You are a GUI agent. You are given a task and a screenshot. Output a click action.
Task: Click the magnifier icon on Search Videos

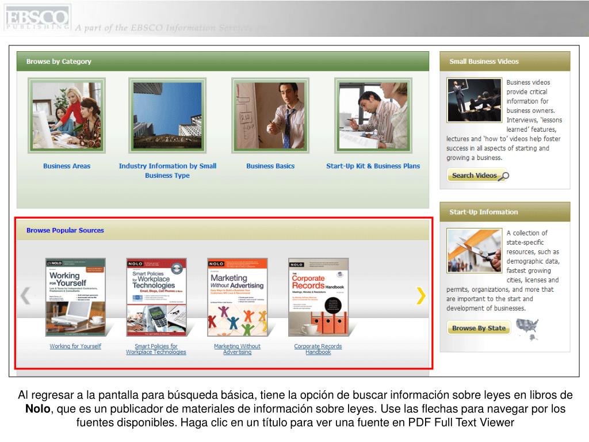(x=503, y=176)
